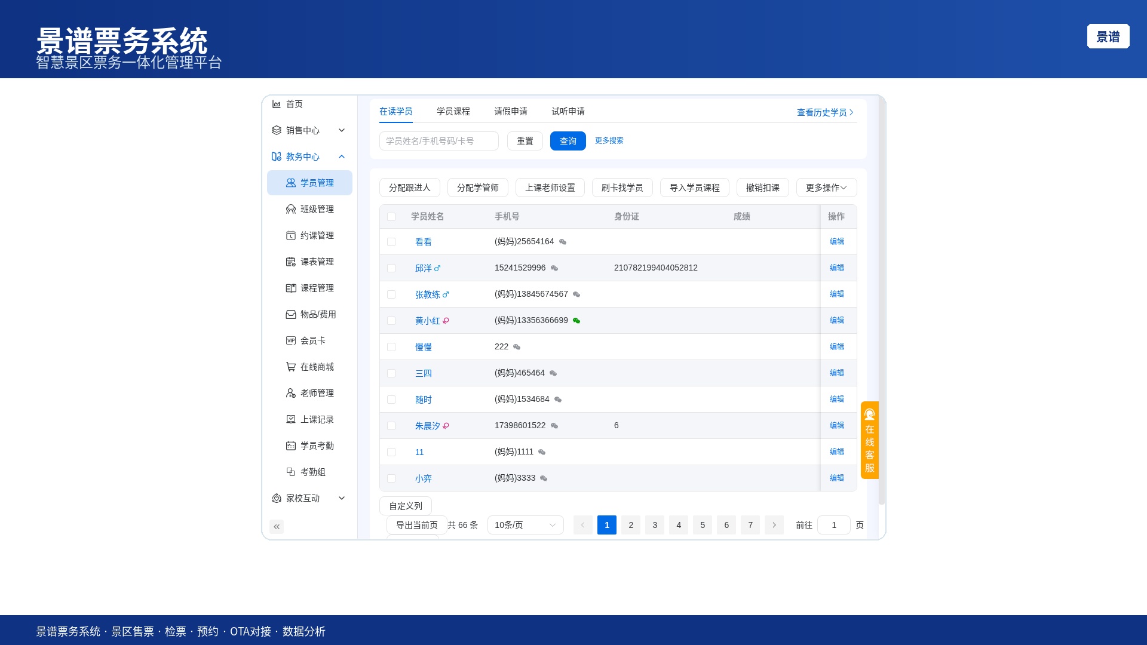Click WeChat icon next to 15241529996
Viewport: 1147px width, 645px height.
[x=554, y=268]
